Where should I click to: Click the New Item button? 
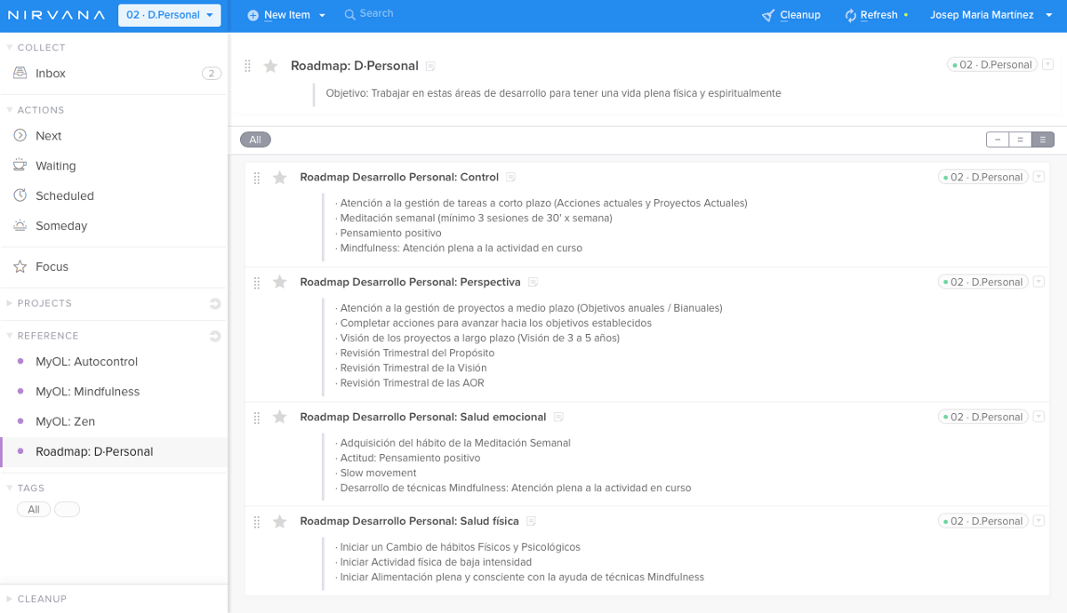(x=286, y=15)
